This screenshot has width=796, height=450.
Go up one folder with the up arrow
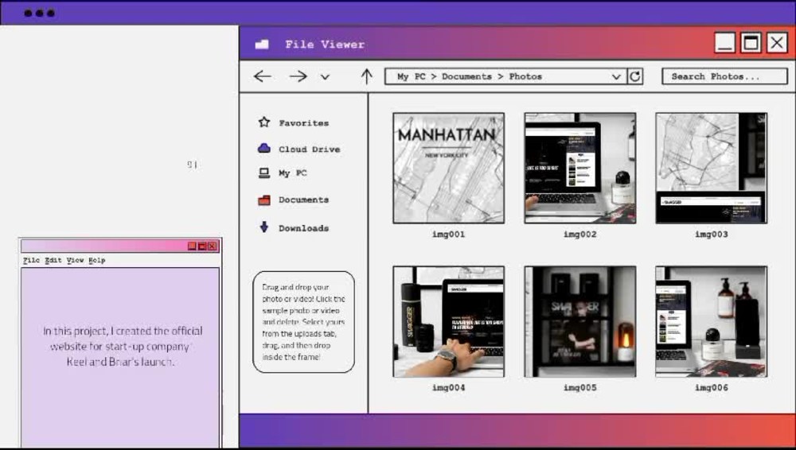[x=366, y=76]
